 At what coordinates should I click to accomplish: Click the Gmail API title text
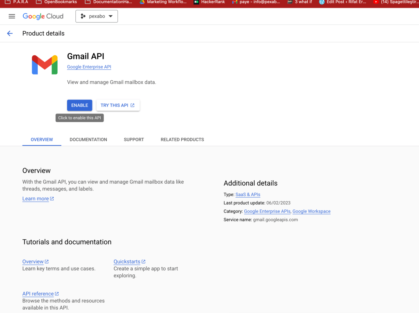click(86, 57)
